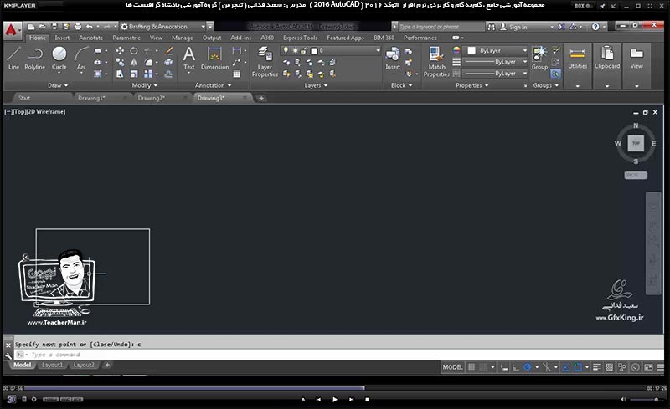
Task: Switch to Parametric ribbon tab
Action: pos(126,38)
